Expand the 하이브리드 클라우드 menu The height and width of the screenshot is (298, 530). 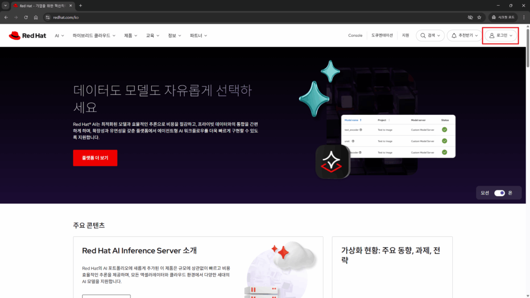[x=94, y=36]
